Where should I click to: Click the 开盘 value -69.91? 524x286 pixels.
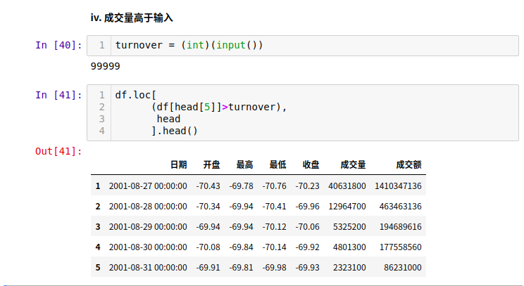(208, 267)
